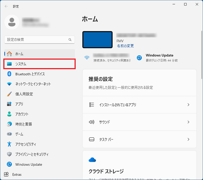Click the user profile avatar

click(x=12, y=22)
